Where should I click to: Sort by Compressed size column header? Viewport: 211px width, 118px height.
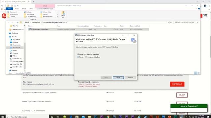83,26
